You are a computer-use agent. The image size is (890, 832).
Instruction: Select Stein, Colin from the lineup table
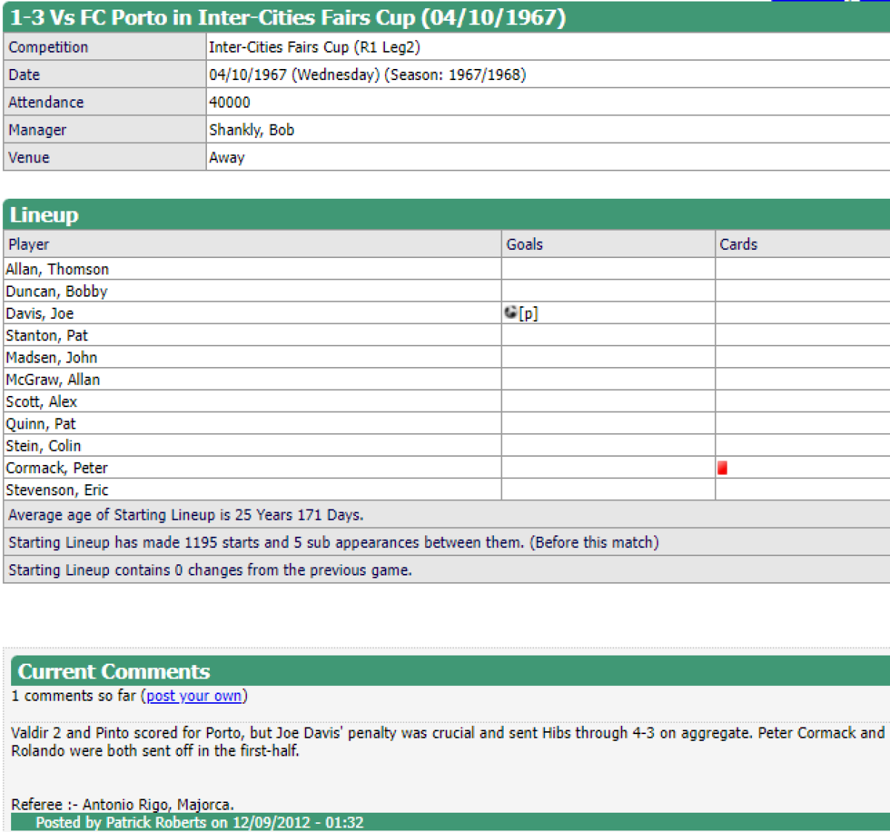43,446
